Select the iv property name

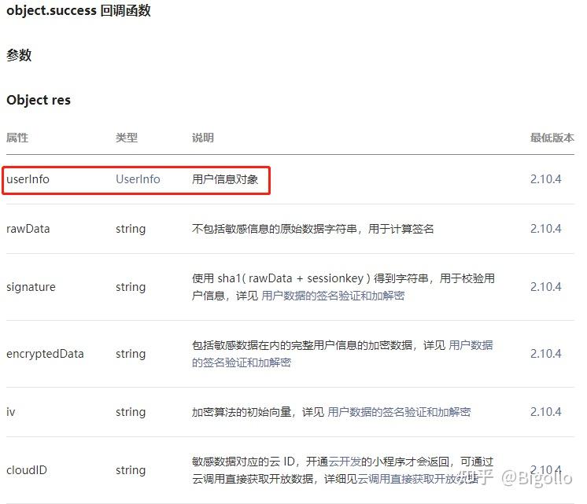click(10, 412)
